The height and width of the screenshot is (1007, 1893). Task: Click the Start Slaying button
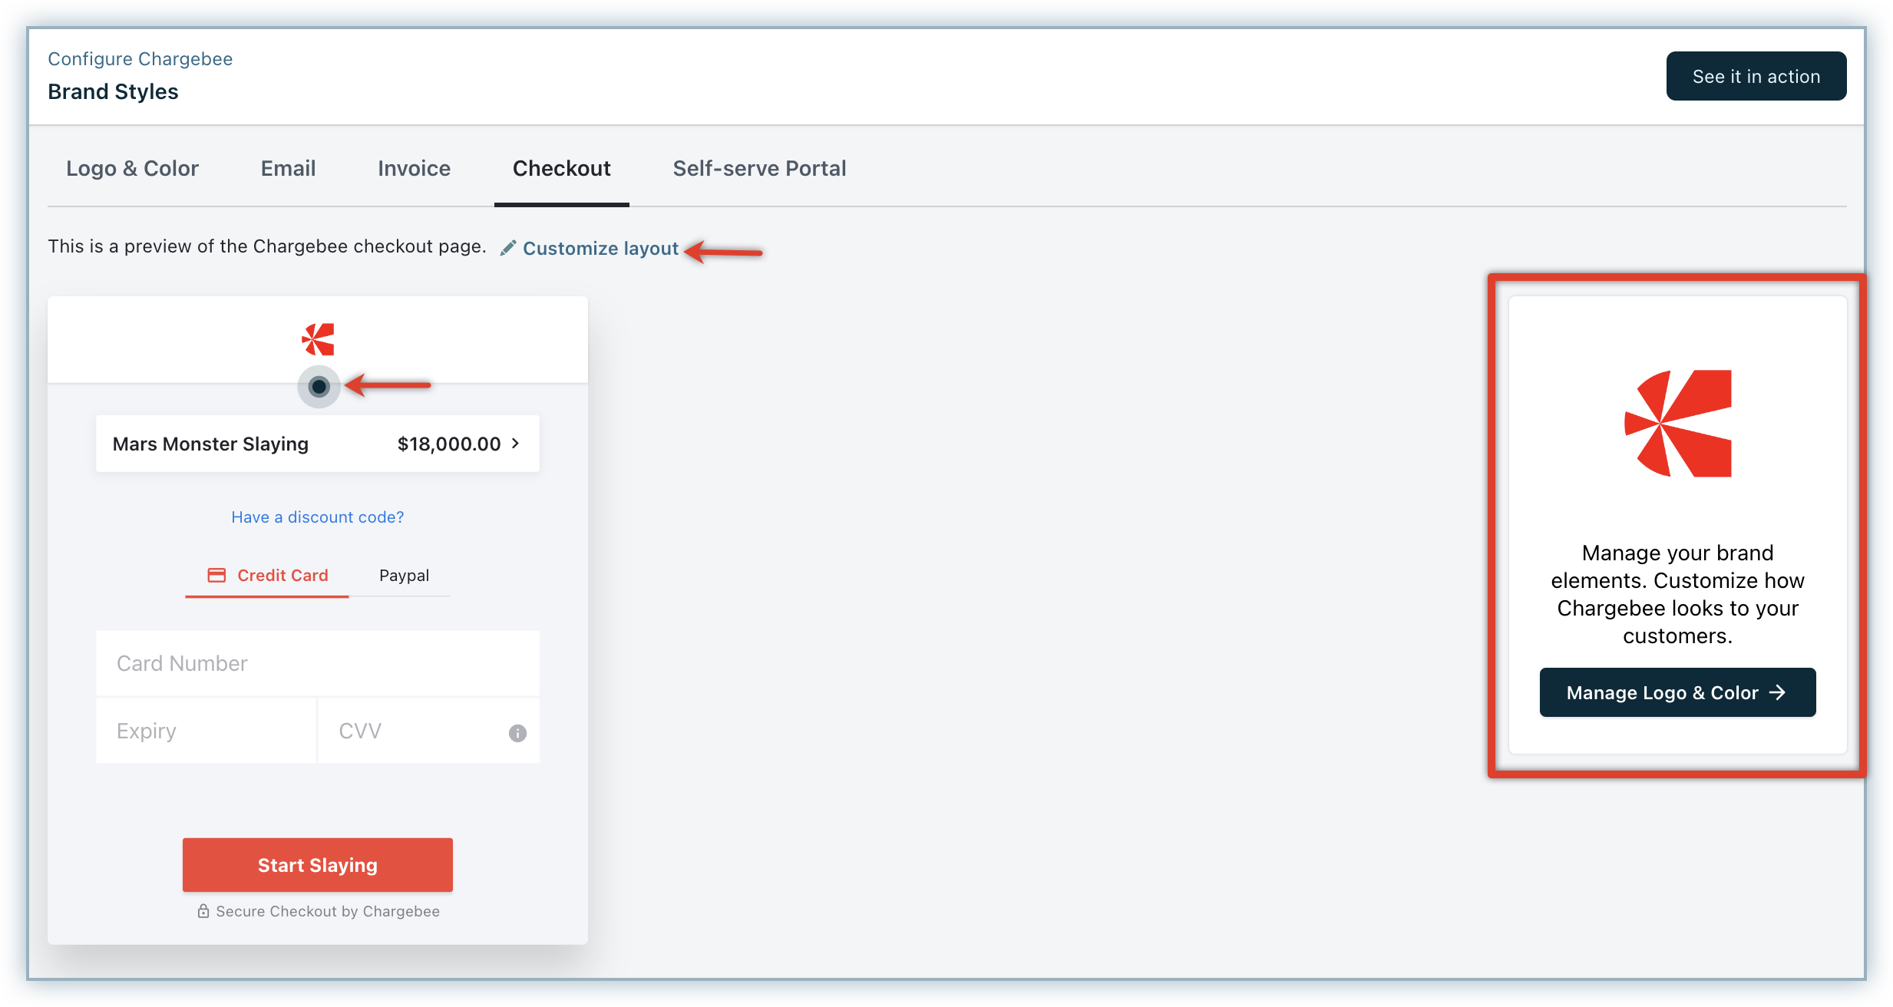317,865
